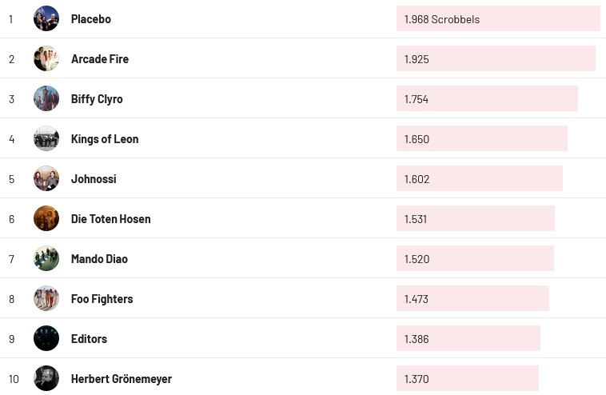Click the Biffy Clyro artist avatar
This screenshot has height=395, width=606.
pos(46,98)
